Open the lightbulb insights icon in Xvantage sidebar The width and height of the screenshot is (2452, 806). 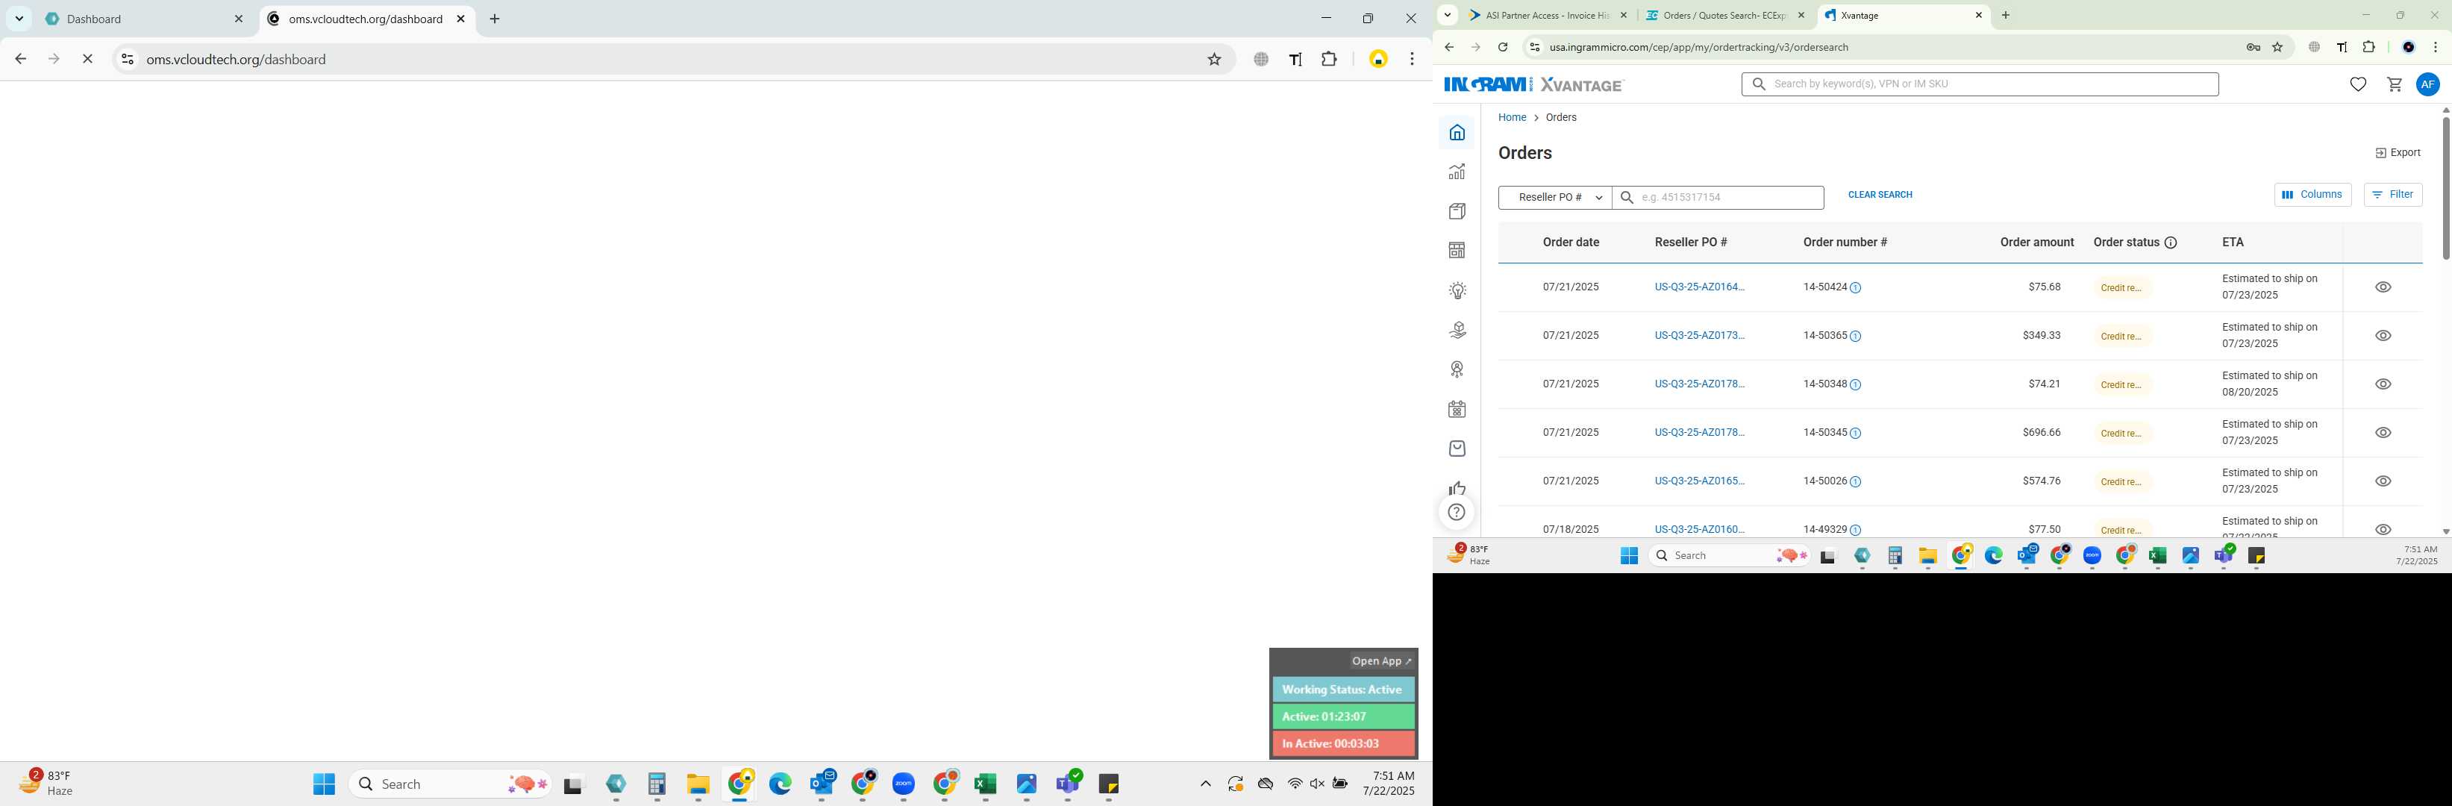(x=1457, y=290)
